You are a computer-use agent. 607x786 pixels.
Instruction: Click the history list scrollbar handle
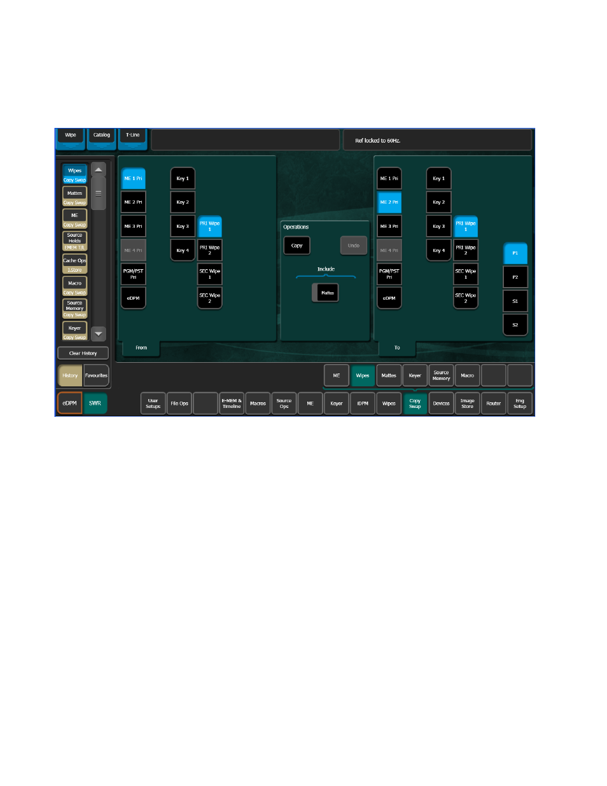click(x=98, y=193)
